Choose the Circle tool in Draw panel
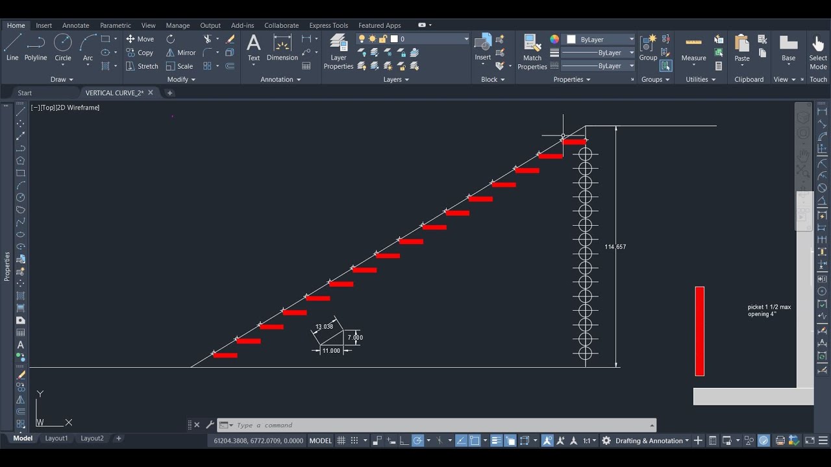The width and height of the screenshot is (831, 467). point(63,48)
